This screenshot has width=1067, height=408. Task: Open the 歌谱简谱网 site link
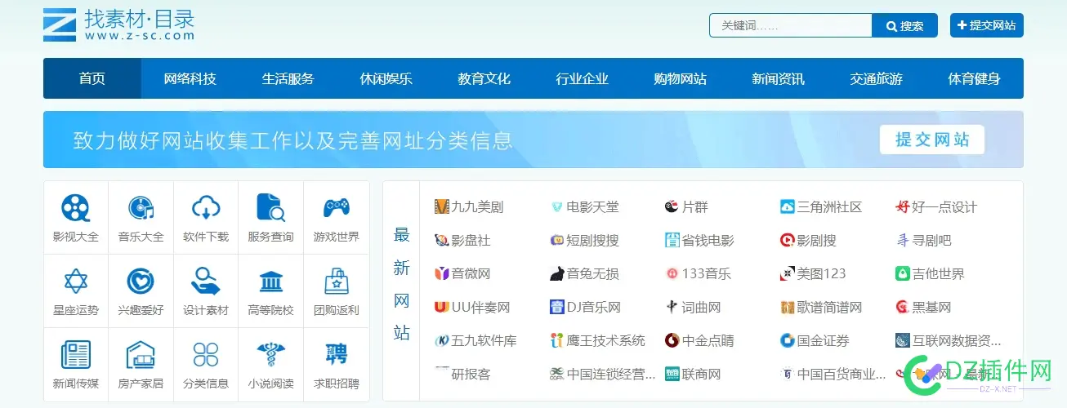coord(830,308)
